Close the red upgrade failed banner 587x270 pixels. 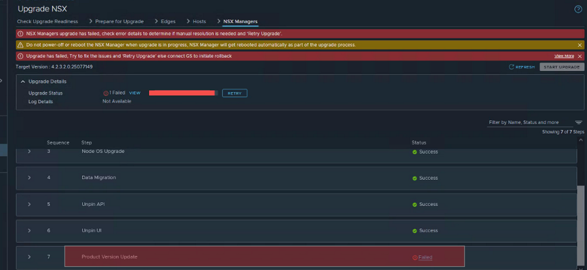pos(580,56)
